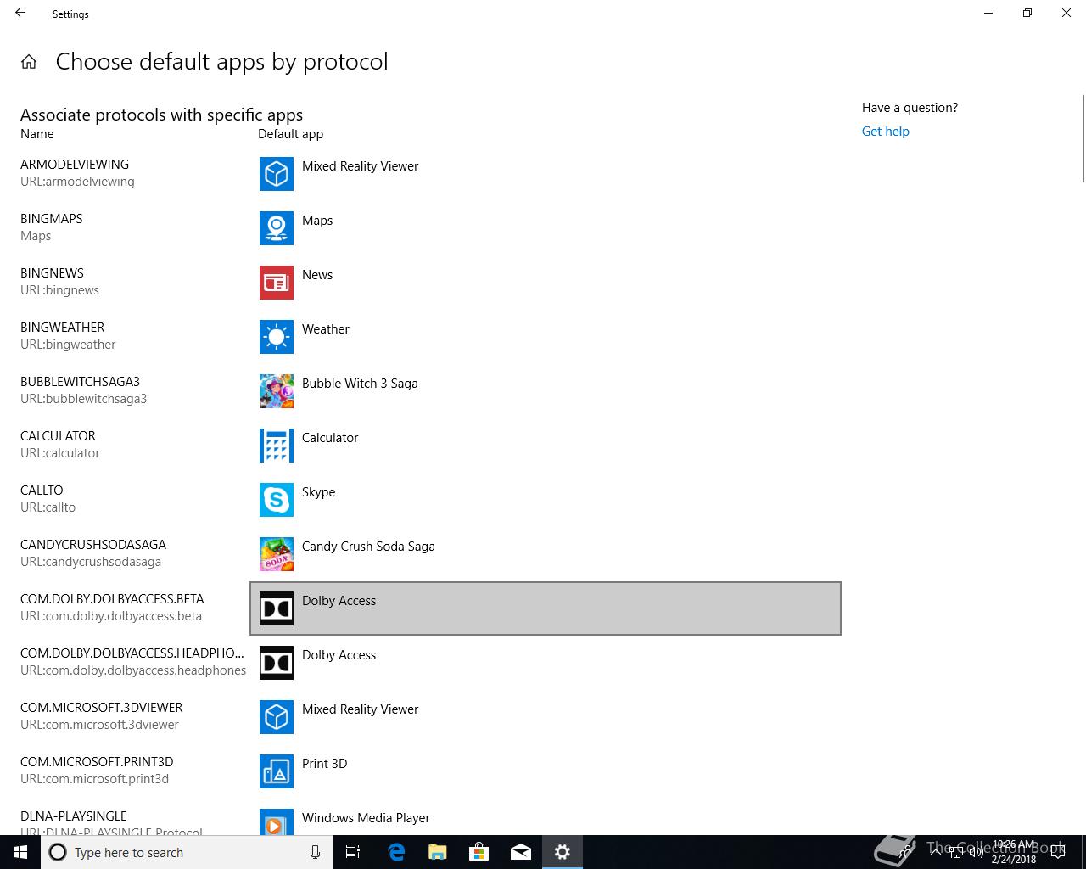Screen dimensions: 1086x869
Task: Open the Get help link
Action: (x=885, y=132)
